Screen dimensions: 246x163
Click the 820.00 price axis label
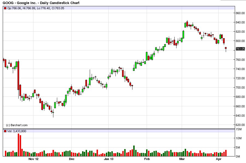[240, 32]
